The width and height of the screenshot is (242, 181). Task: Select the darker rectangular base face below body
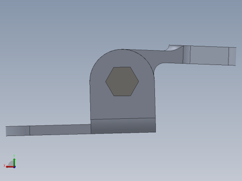pyautogui.click(x=123, y=126)
